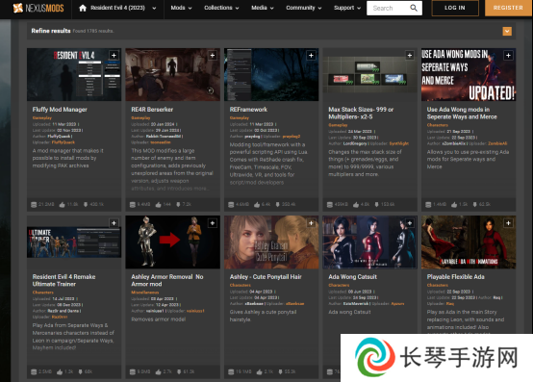Expand the Refine results panel arrow

point(507,31)
